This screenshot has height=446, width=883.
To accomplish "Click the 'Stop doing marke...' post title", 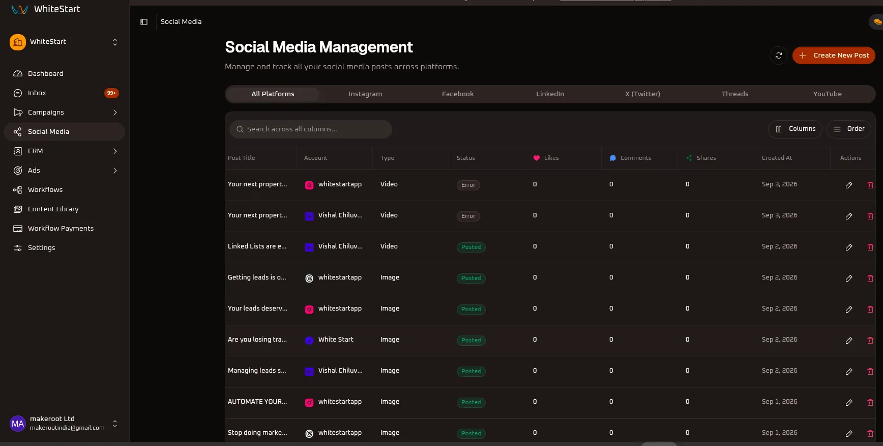I will coord(257,433).
